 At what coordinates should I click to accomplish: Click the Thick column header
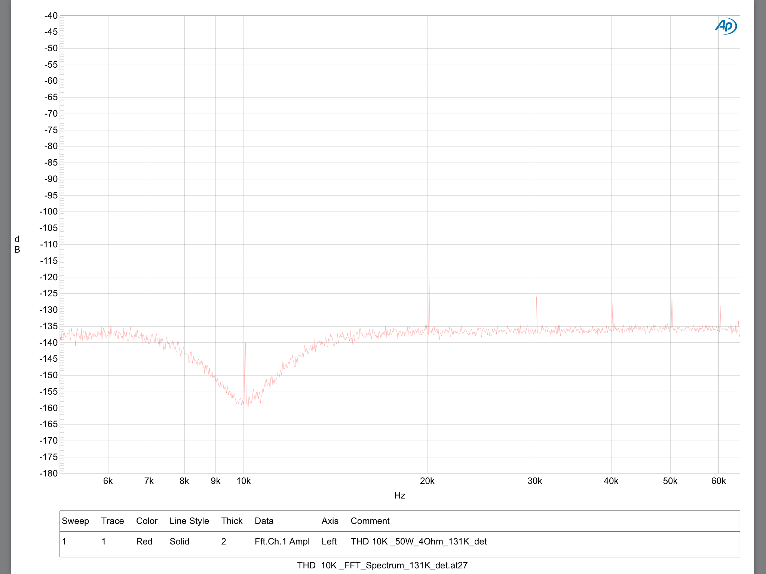[x=232, y=521]
